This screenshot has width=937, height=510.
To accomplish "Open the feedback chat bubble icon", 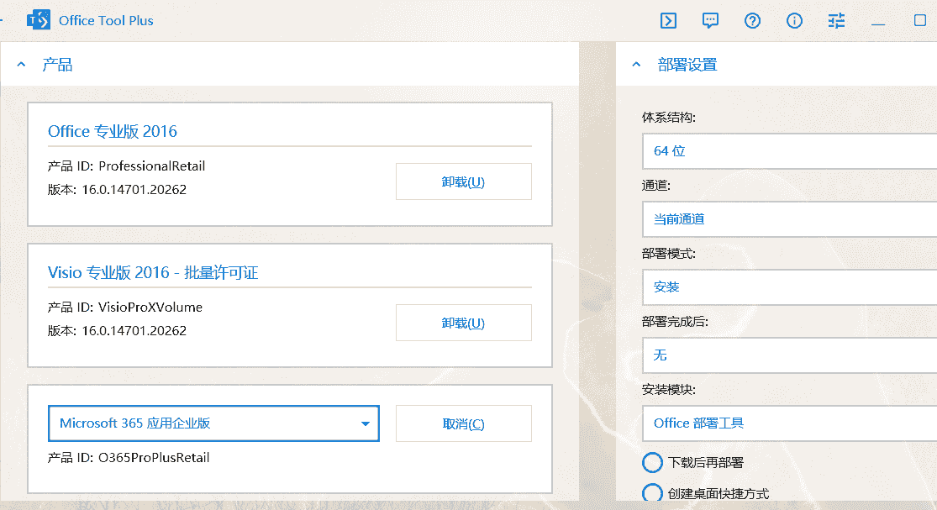I will point(710,21).
